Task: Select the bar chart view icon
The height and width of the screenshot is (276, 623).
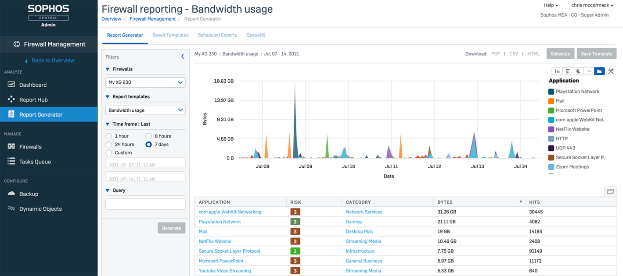Action: coord(557,71)
